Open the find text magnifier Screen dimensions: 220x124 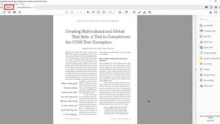pos(20,12)
